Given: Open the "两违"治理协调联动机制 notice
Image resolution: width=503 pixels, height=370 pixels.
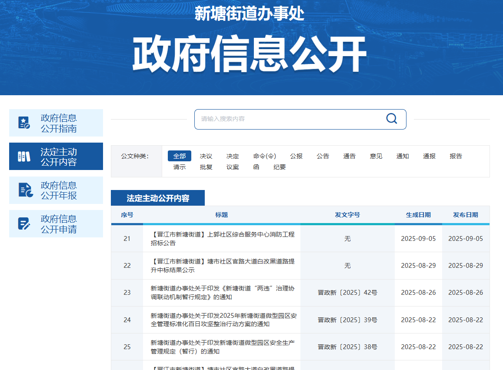Looking at the screenshot, I should (222, 293).
